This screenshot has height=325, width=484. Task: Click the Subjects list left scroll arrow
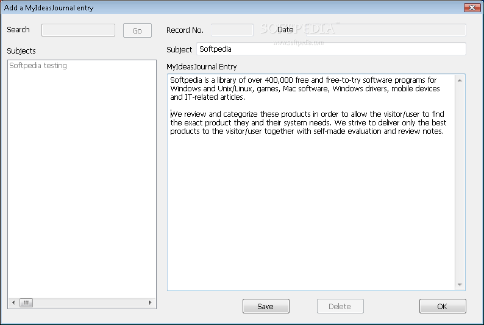tap(13, 302)
